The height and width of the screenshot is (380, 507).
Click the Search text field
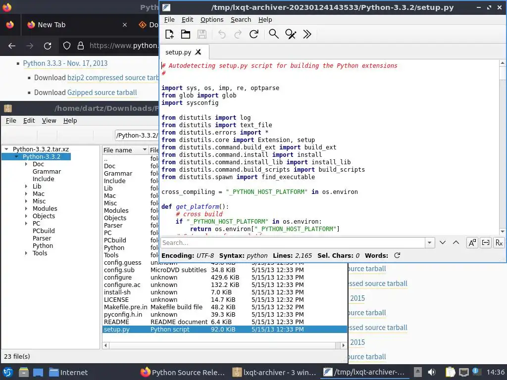[x=293, y=242]
